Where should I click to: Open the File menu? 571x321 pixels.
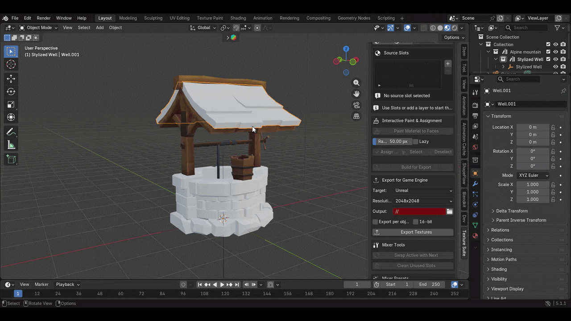pos(15,18)
